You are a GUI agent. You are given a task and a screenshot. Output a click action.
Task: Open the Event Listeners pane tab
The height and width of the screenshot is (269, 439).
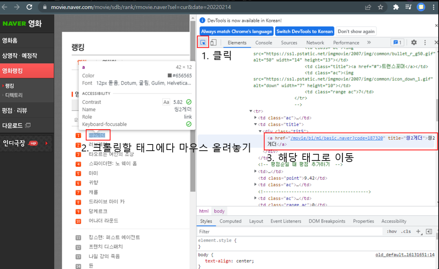[286, 221]
